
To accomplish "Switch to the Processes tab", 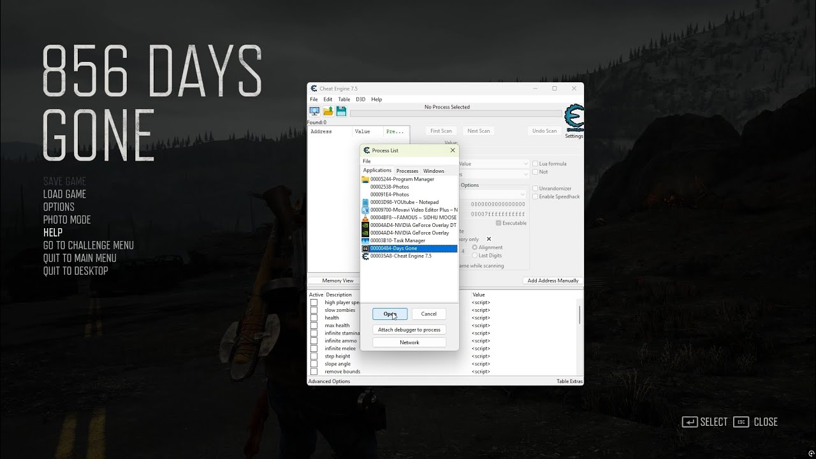I will [407, 171].
